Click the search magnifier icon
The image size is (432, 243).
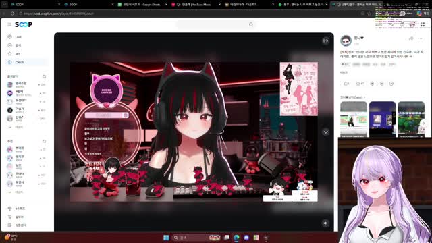pyautogui.click(x=250, y=24)
